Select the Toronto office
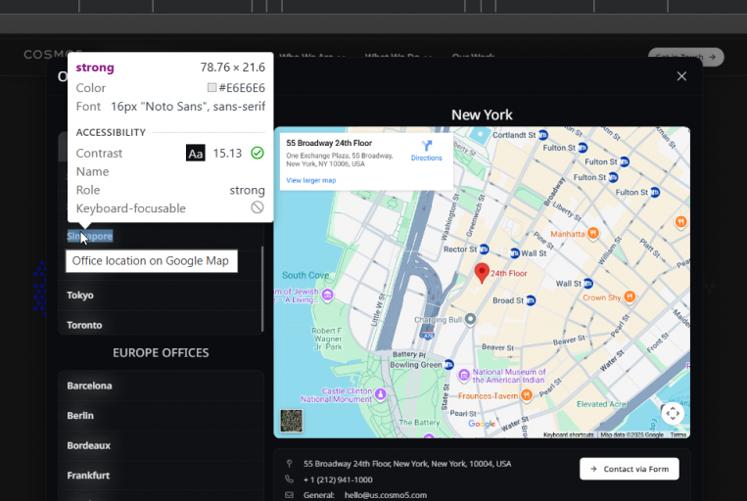Screen dimensions: 747x501 (161, 325)
